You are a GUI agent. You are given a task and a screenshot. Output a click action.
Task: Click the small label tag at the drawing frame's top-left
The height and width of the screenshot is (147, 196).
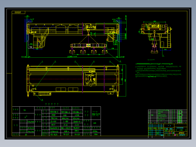pos(18,12)
